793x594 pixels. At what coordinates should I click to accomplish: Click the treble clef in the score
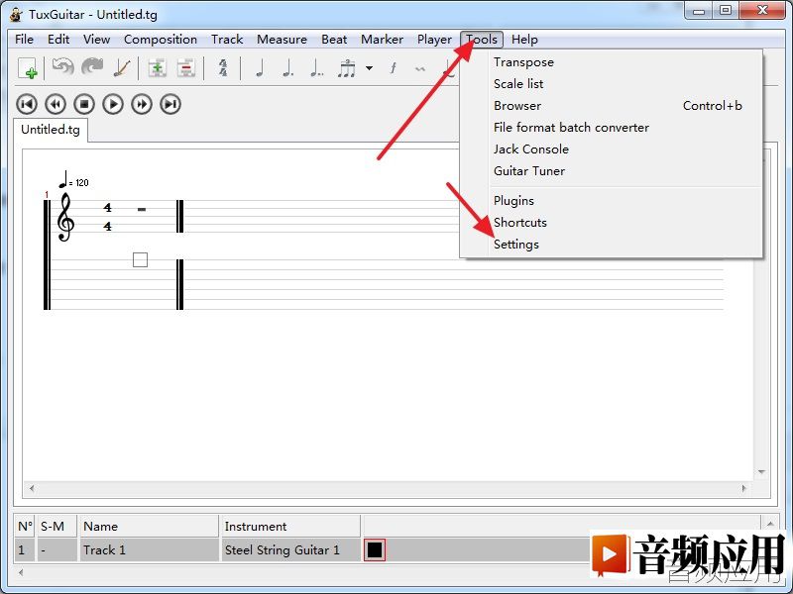65,217
